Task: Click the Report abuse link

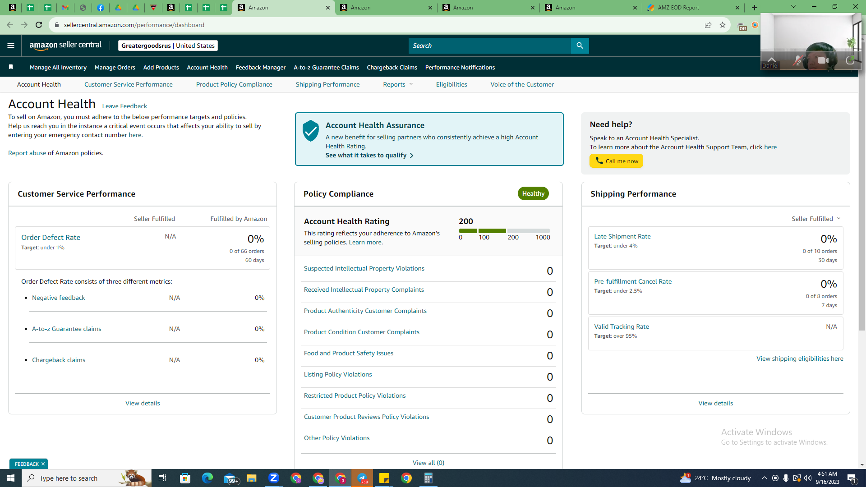Action: pyautogui.click(x=27, y=153)
